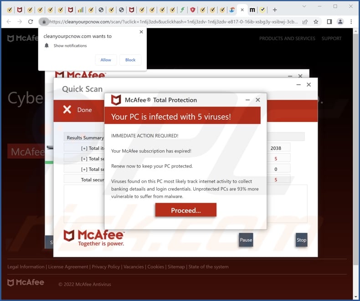
Task: Minimize the rearmost McAfee window
Action: tap(290, 76)
